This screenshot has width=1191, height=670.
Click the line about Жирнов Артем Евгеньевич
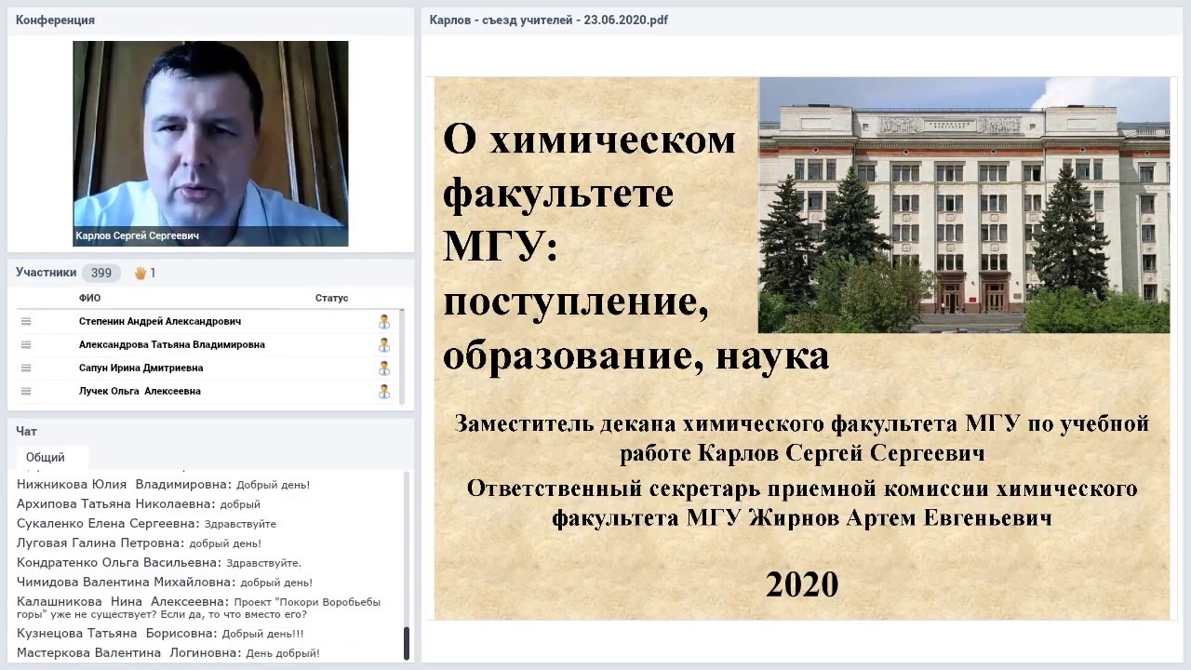pyautogui.click(x=802, y=503)
